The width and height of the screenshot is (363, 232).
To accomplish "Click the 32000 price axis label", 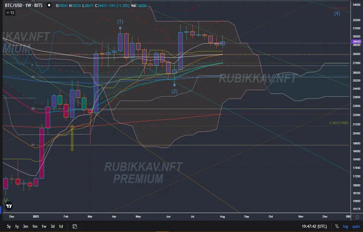I will [356, 20].
